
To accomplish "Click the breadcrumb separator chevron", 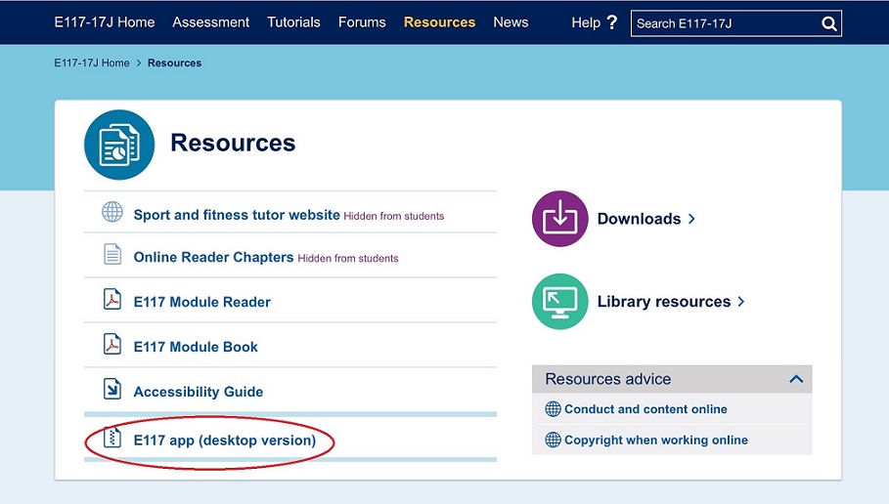I will [139, 63].
